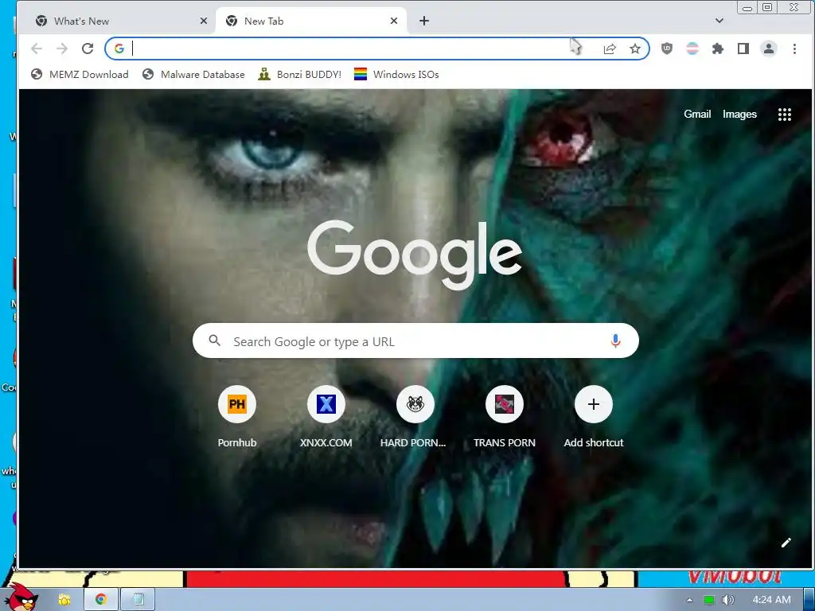Click the Search Google or type a URL box
This screenshot has width=815, height=611.
[415, 341]
